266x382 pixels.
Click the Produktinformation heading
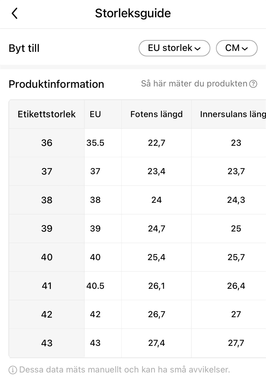(x=56, y=84)
